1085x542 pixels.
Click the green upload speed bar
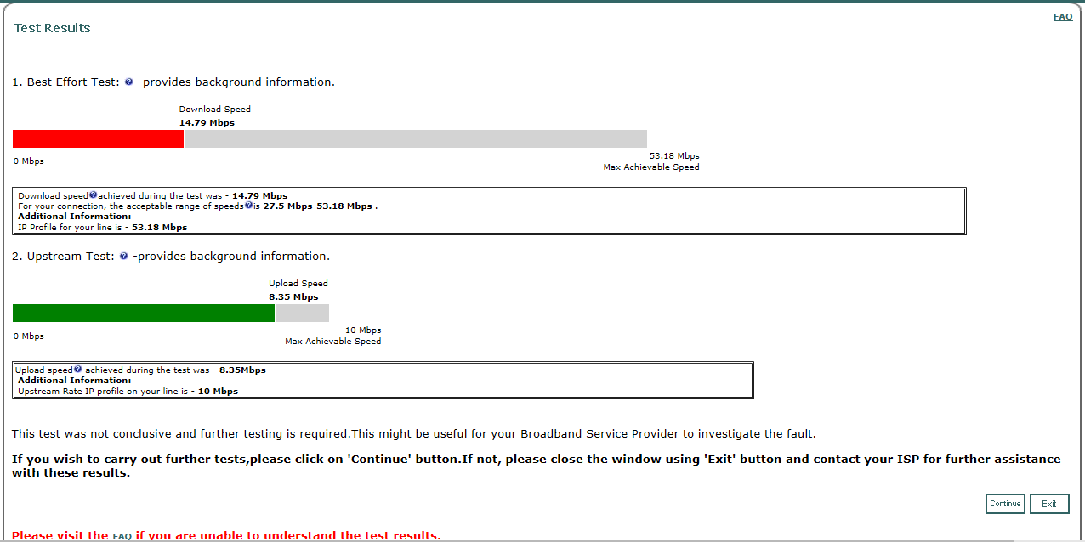[143, 313]
